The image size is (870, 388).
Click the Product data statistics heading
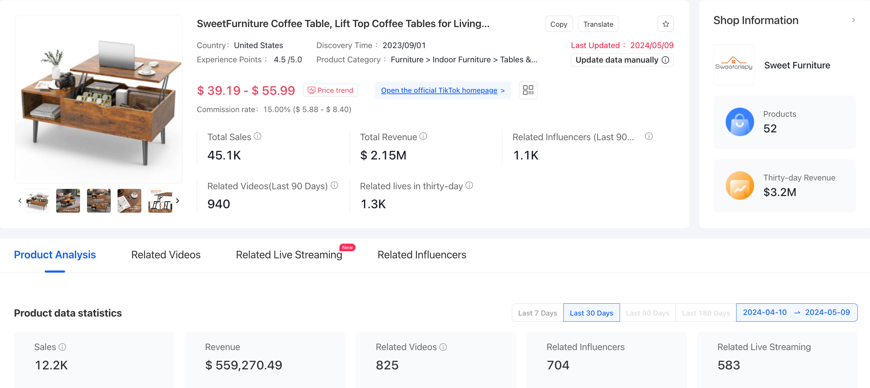pyautogui.click(x=68, y=313)
